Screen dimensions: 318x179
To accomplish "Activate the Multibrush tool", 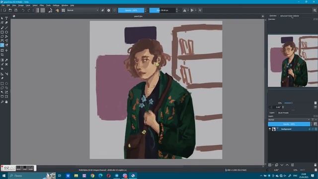I will pos(6,45).
